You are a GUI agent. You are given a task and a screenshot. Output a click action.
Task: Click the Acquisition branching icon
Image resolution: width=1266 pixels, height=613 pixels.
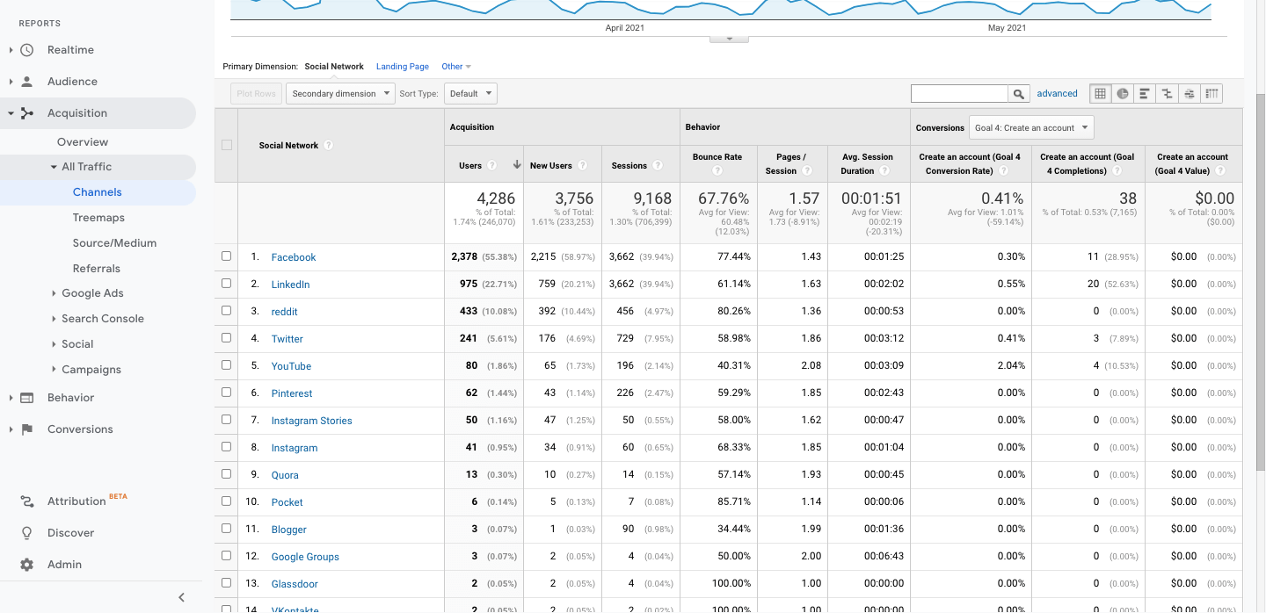pyautogui.click(x=27, y=113)
